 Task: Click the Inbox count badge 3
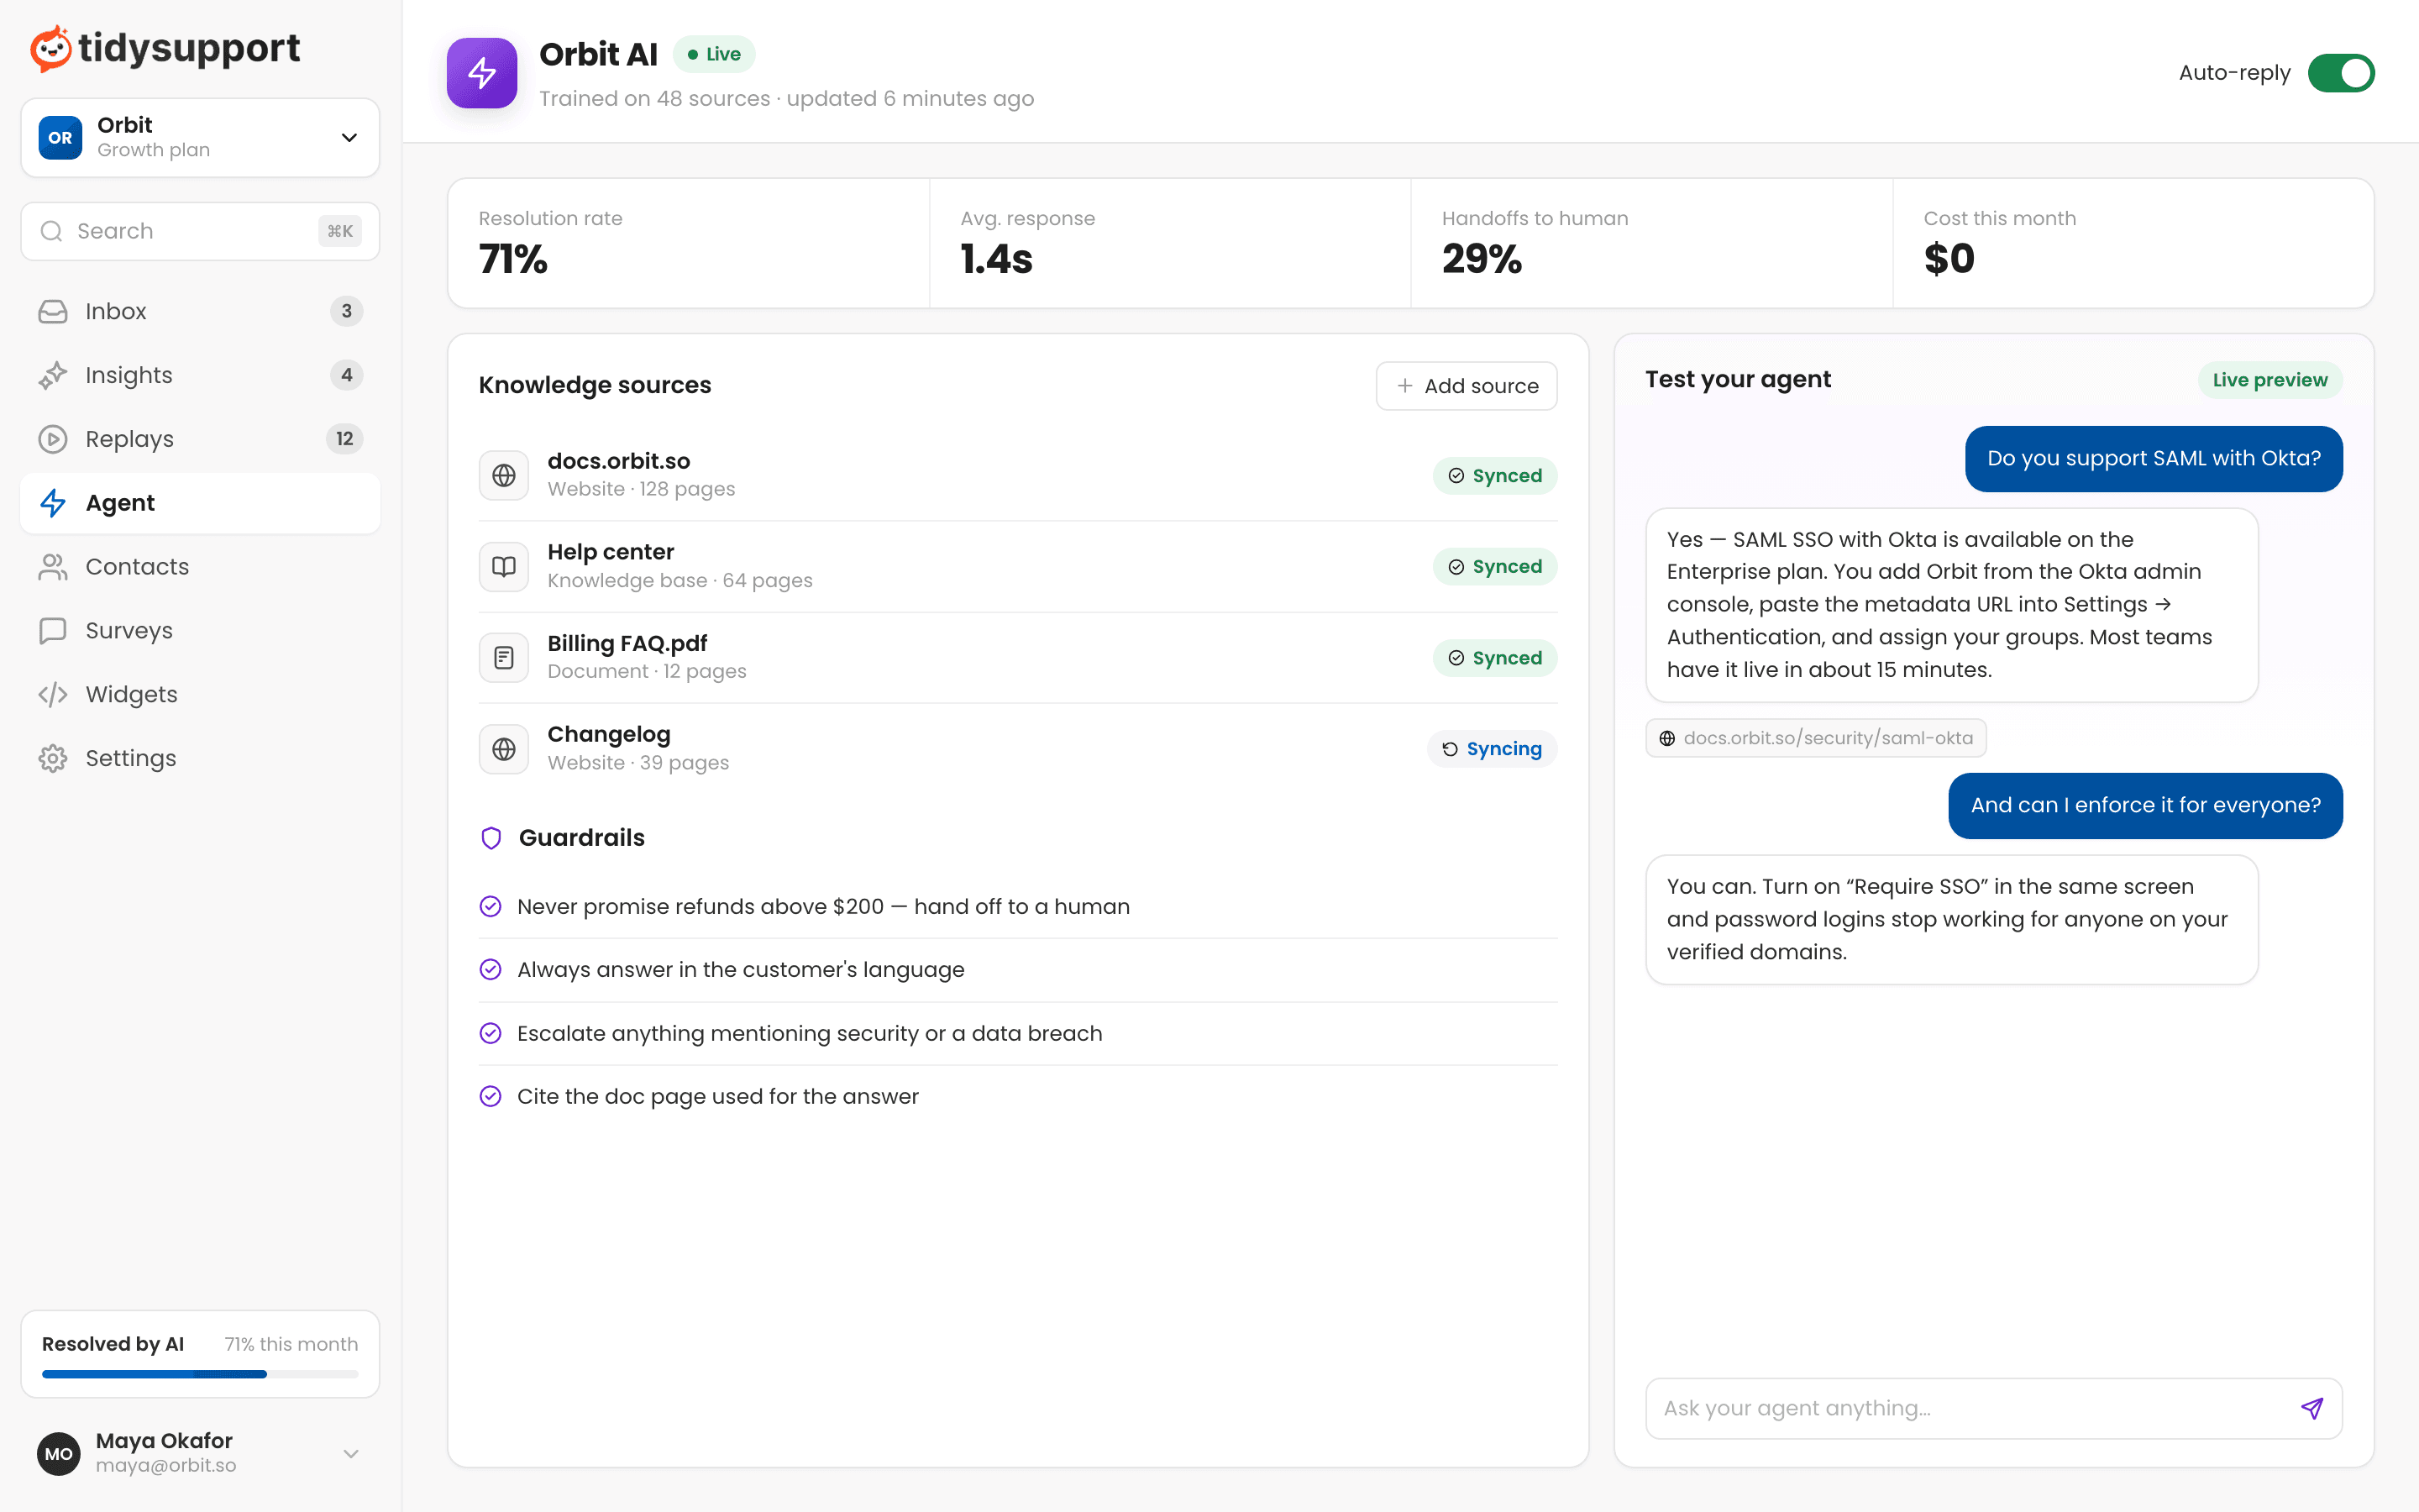coord(346,311)
